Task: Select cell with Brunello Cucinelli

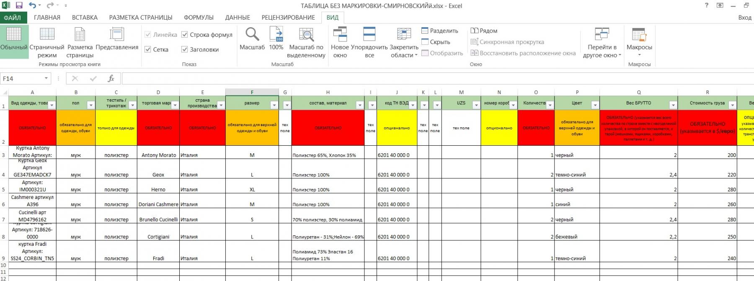Action: coord(158,216)
